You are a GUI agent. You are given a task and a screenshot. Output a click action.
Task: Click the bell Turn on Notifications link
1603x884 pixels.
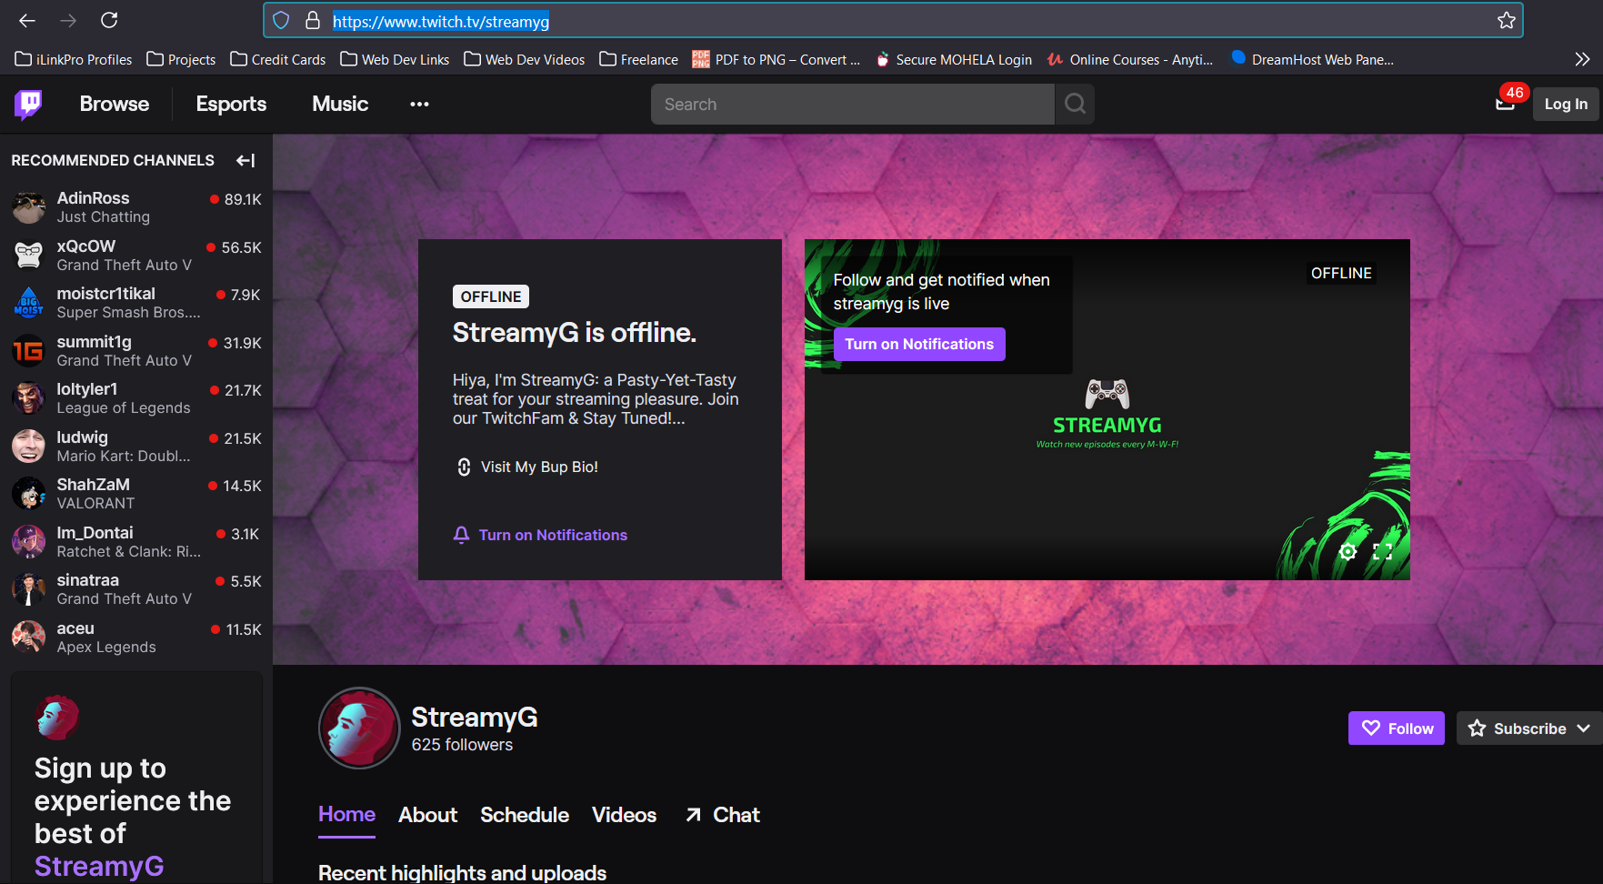pyautogui.click(x=540, y=535)
